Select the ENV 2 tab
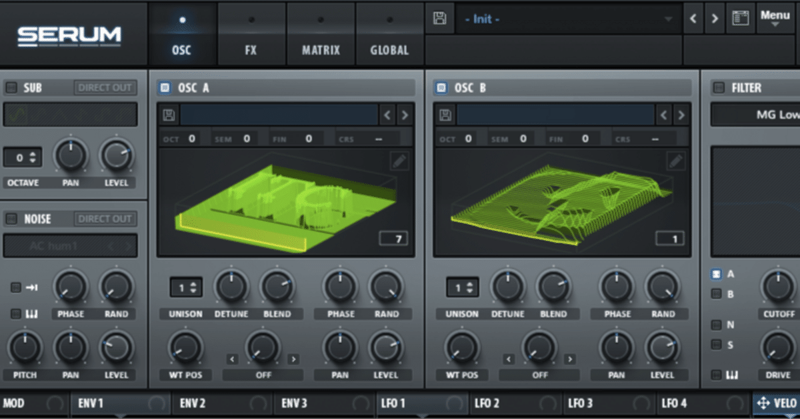Viewport: 800px width, 419px height. tap(221, 403)
